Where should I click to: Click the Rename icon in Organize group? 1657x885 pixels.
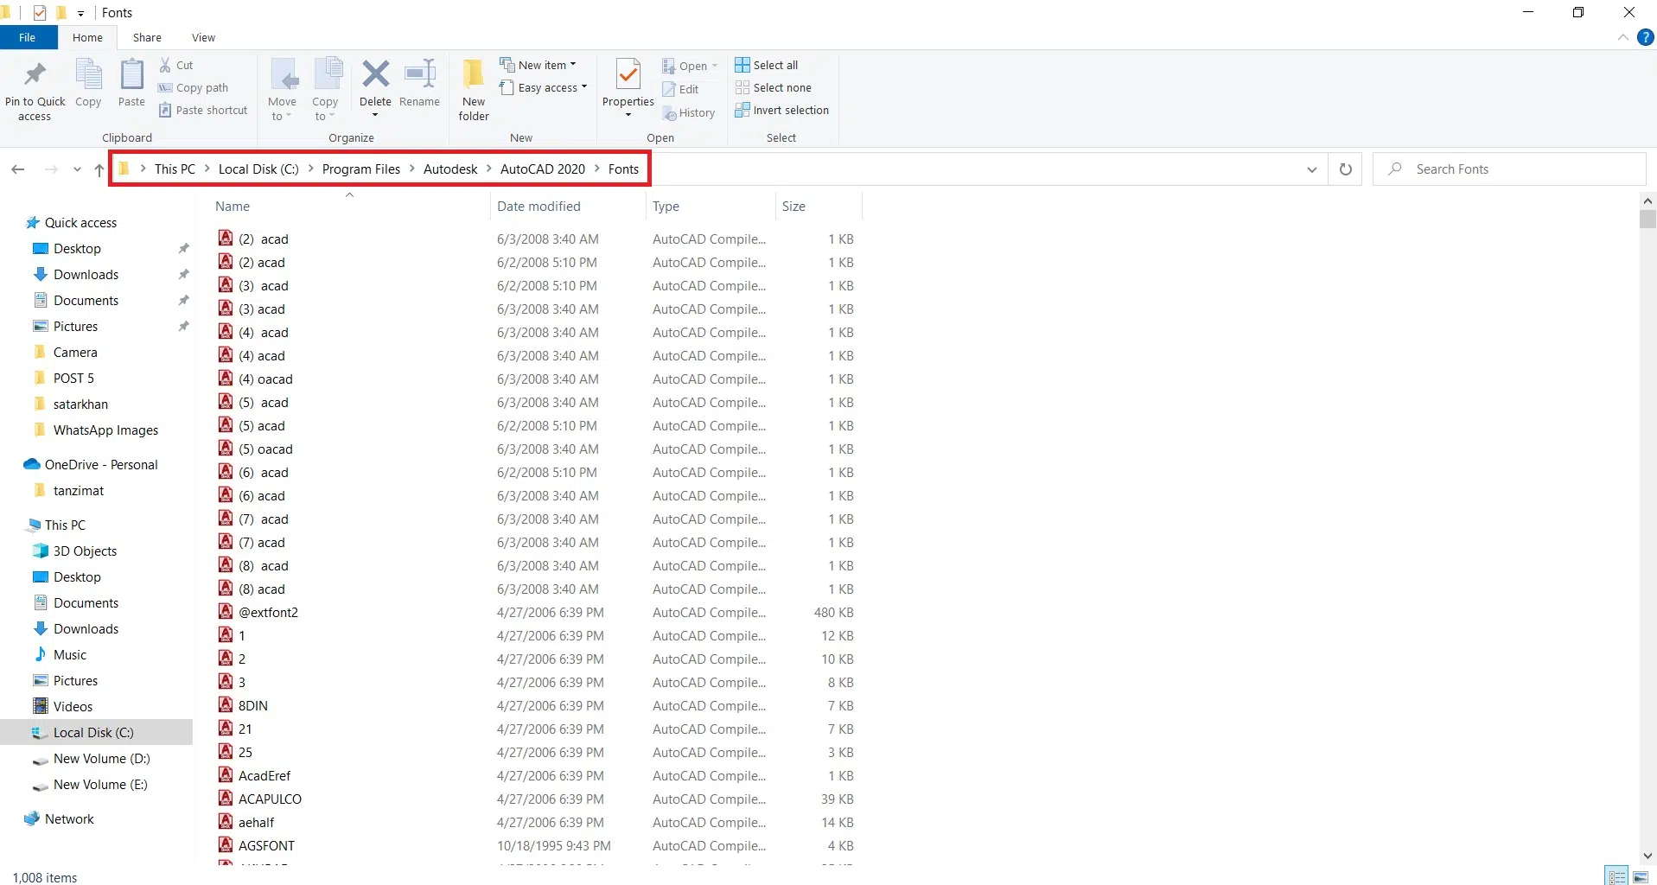pyautogui.click(x=420, y=75)
